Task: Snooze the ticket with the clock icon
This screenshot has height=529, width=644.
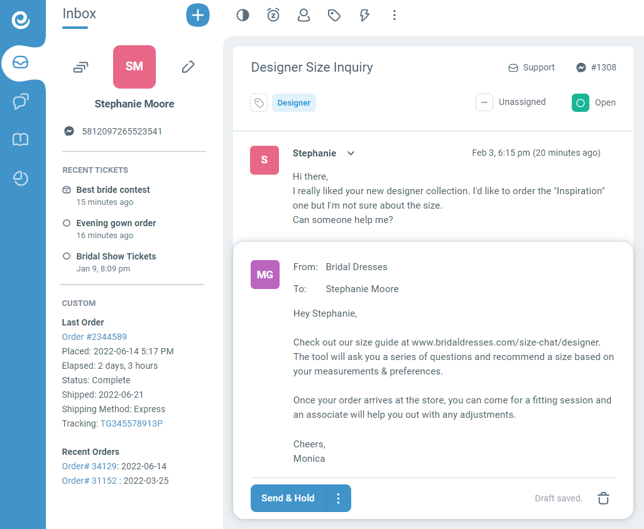Action: coord(273,15)
